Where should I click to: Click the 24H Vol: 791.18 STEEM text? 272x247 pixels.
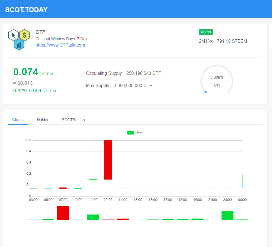coord(223,41)
